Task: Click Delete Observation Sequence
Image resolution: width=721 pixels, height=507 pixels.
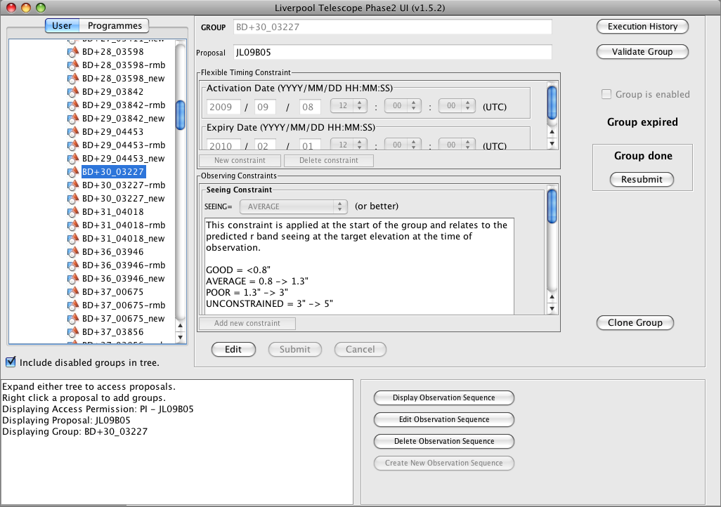Action: pos(443,441)
